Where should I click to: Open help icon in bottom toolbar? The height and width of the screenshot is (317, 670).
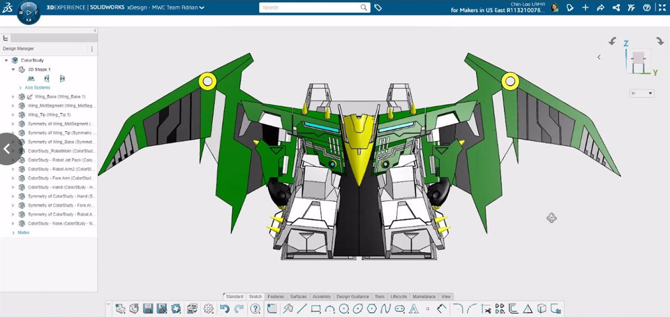(x=255, y=309)
